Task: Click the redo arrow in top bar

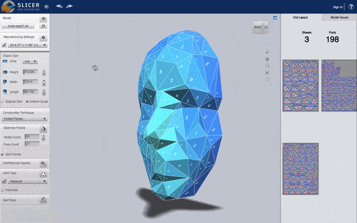Action: coord(69,6)
